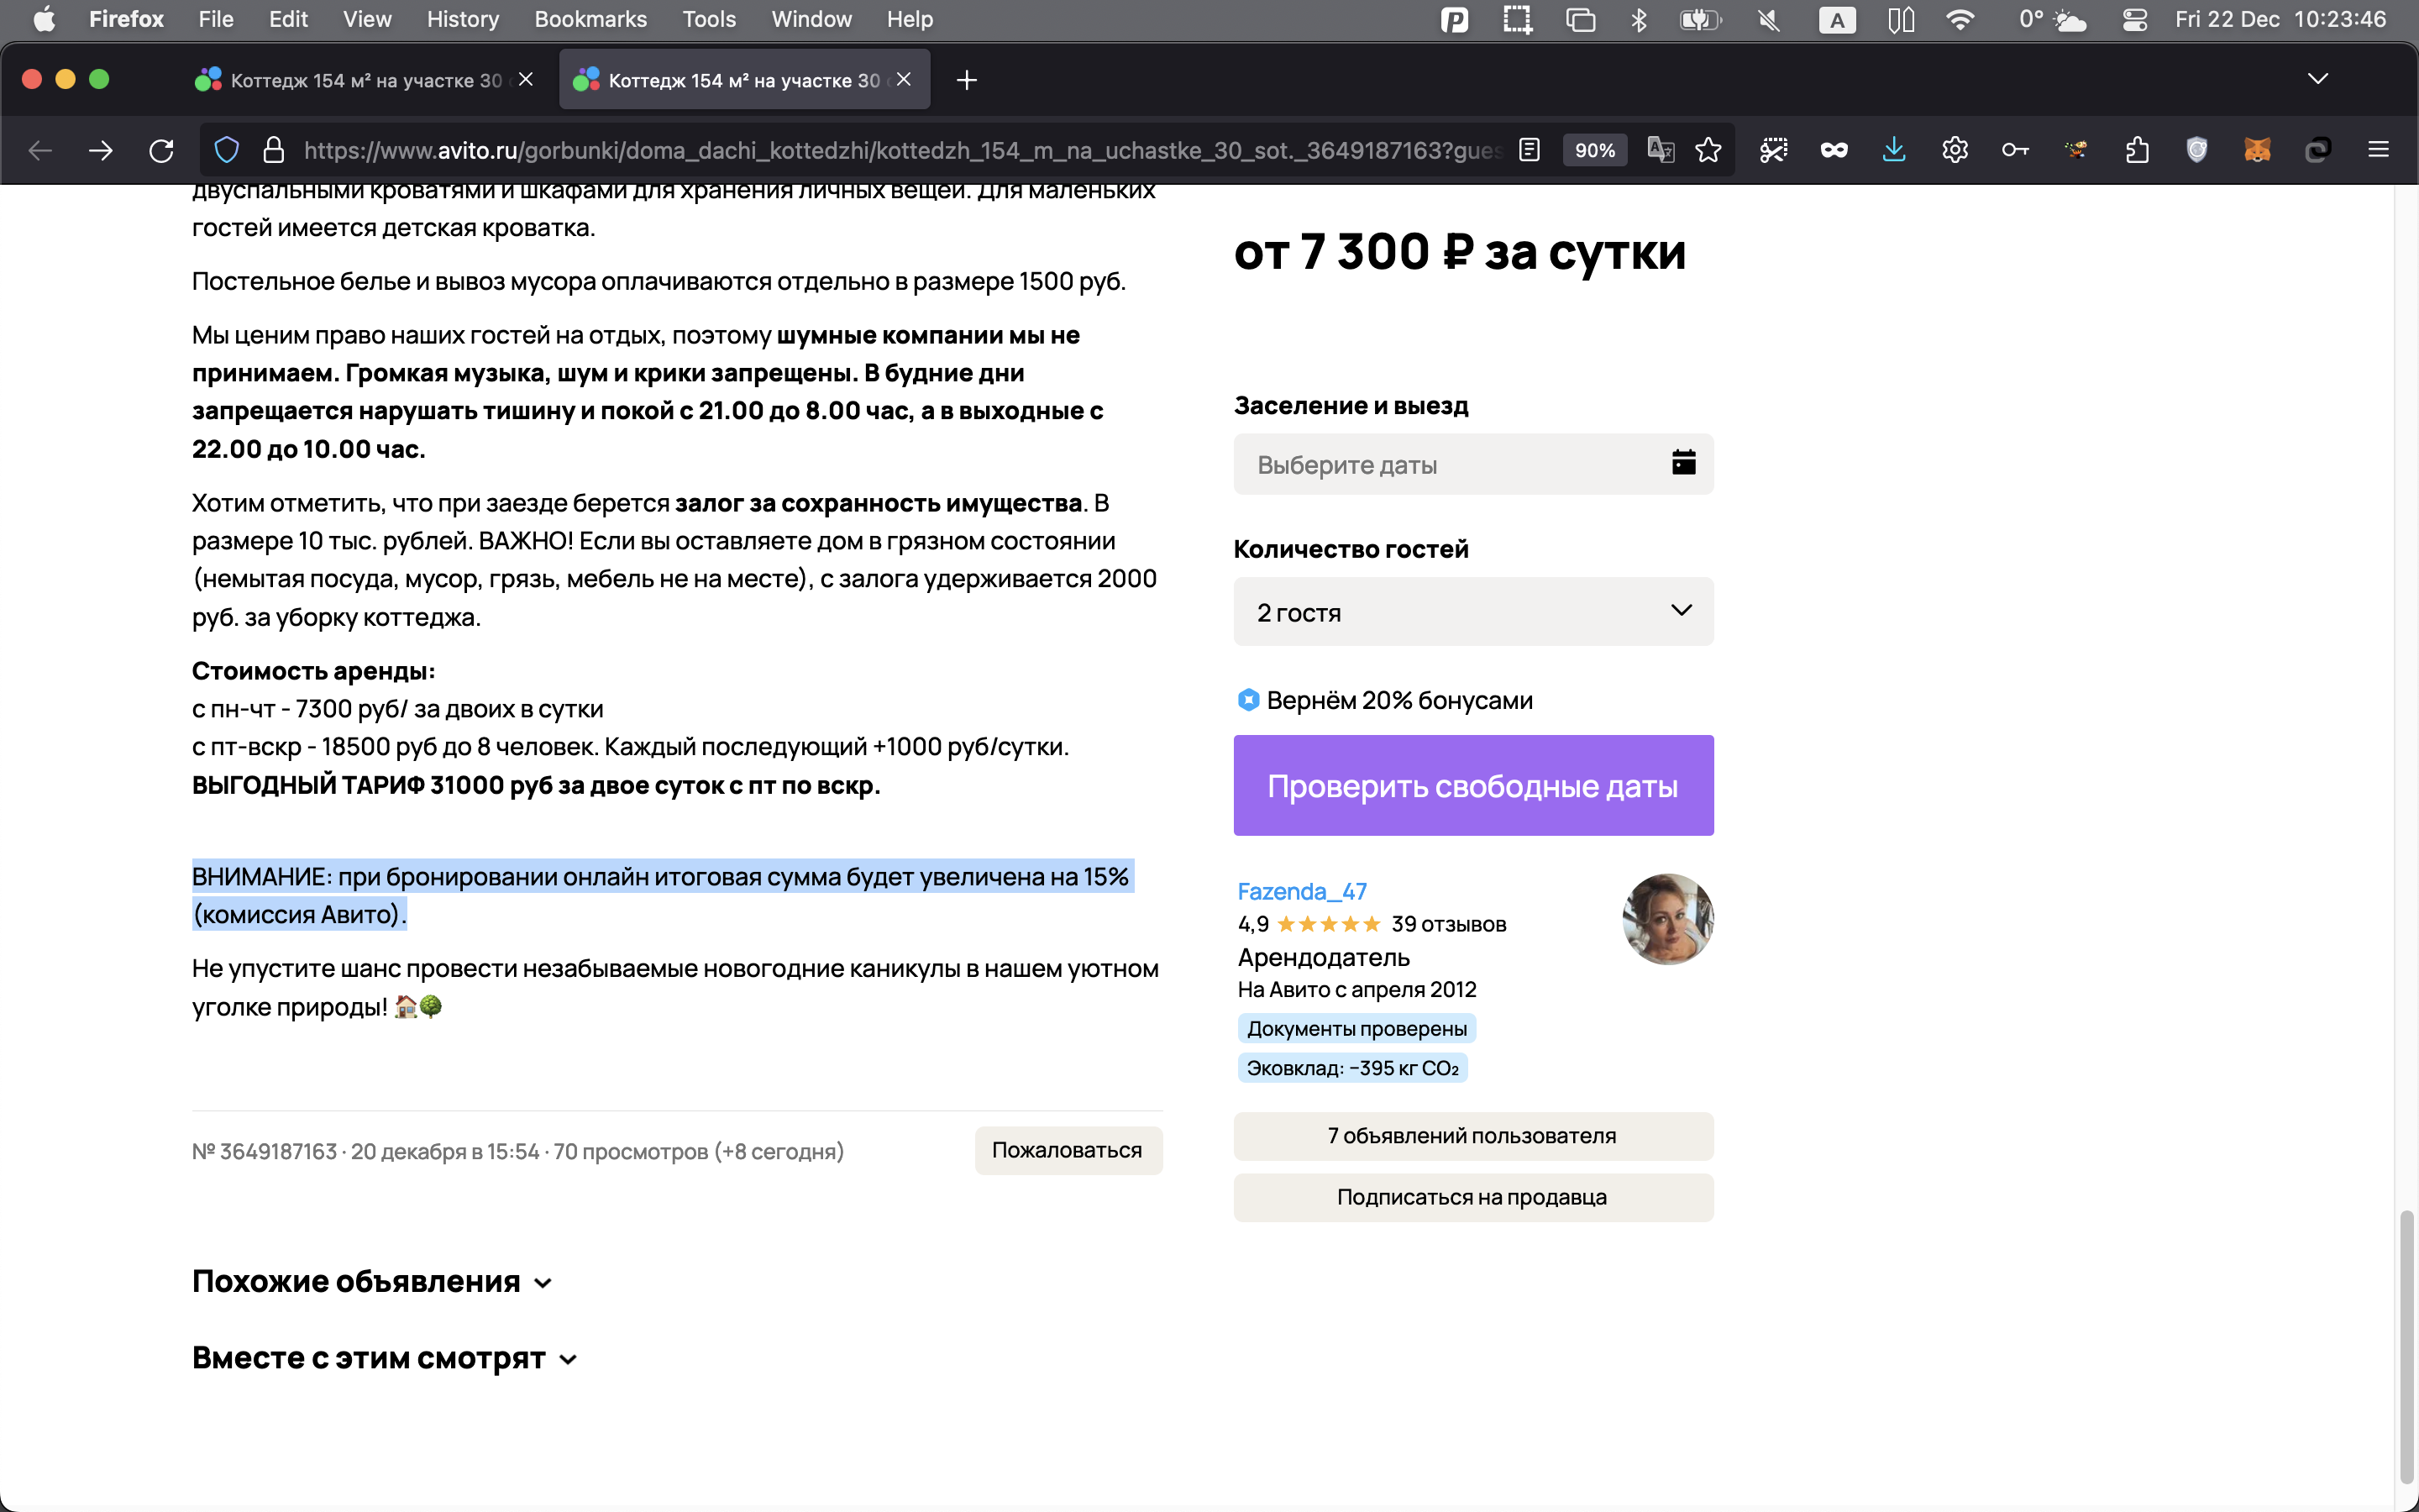Click 'Выберите даты' date input field
The image size is (2419, 1512).
point(1440,464)
